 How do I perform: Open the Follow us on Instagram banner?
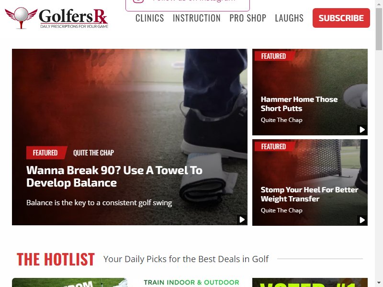pos(188,5)
